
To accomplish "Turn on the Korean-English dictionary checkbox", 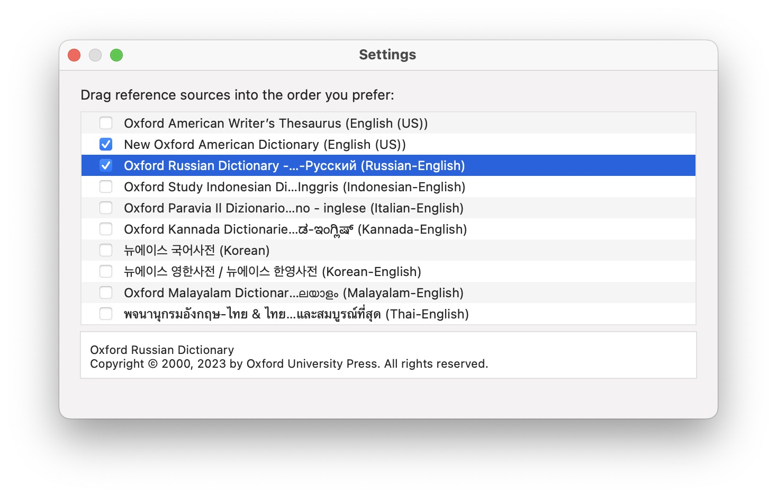I will click(x=106, y=271).
